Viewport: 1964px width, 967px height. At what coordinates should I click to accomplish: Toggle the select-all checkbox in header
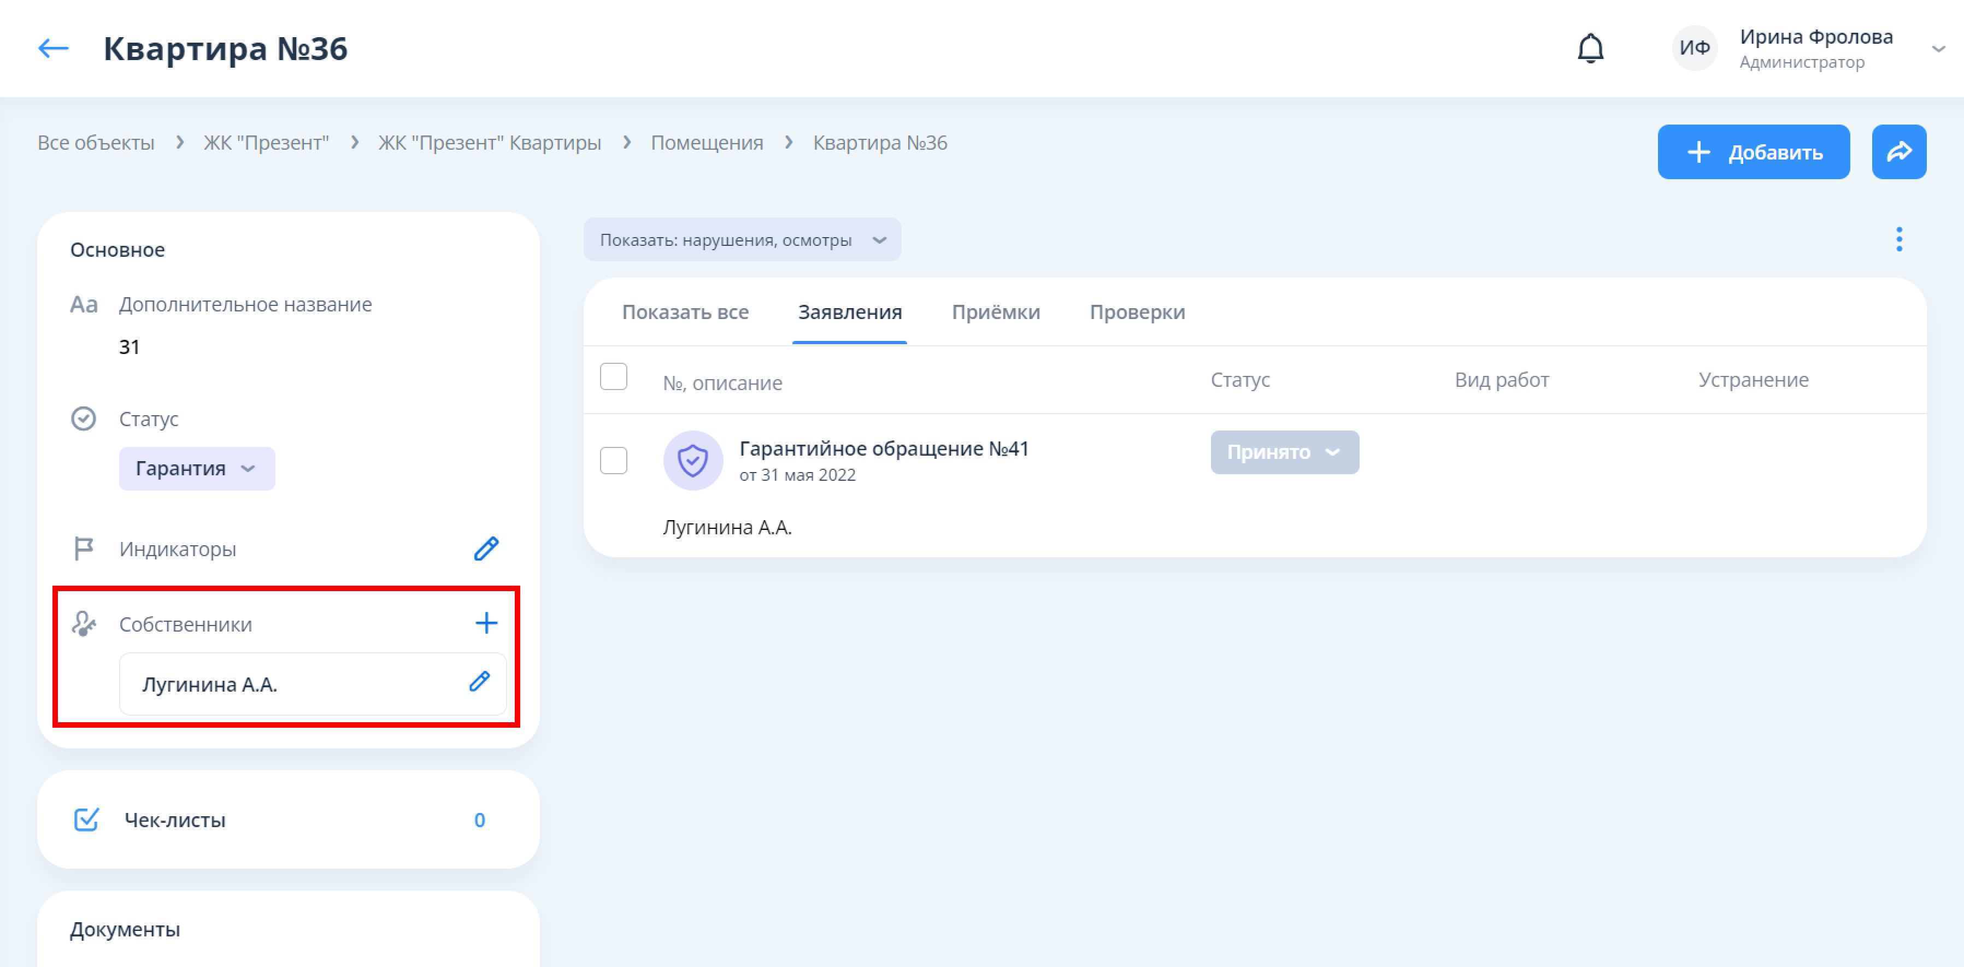tap(613, 377)
